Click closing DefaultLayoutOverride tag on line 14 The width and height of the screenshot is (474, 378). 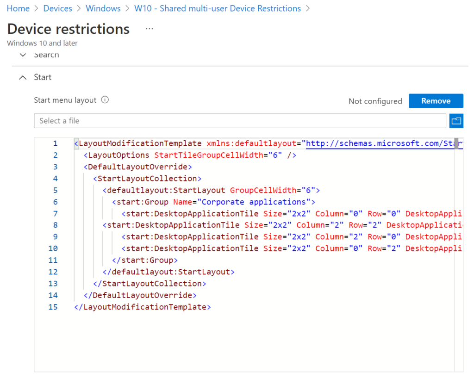point(140,296)
